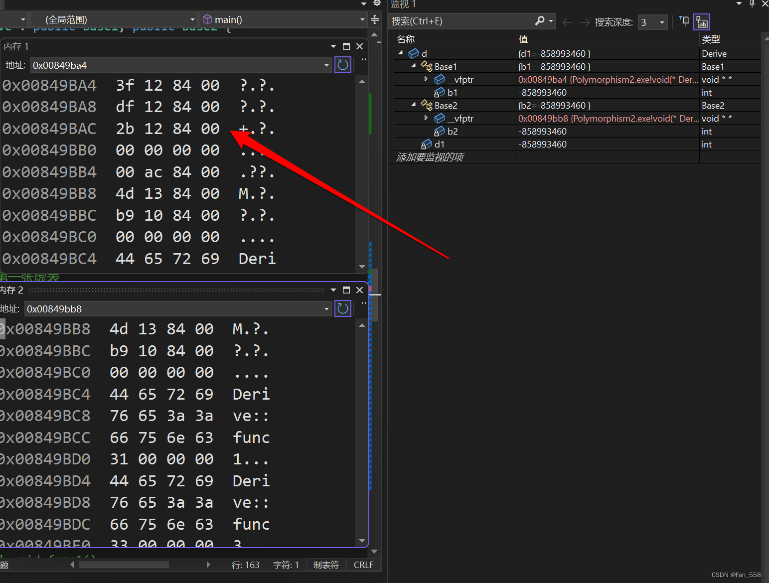Pin the Watch 1 window
The width and height of the screenshot is (769, 583).
pos(752,3)
